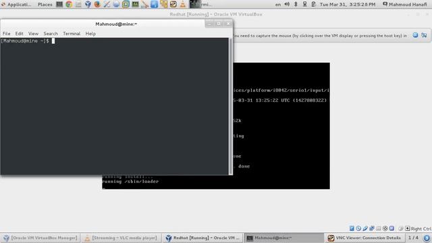Switch to Streaming - VLC media player taskbar item
This screenshot has width=432, height=243.
point(121,238)
